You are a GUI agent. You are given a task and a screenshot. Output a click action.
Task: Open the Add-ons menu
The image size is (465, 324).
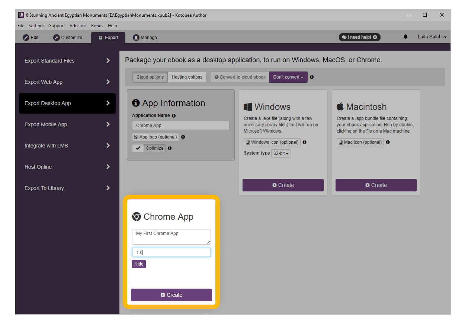[x=78, y=26]
